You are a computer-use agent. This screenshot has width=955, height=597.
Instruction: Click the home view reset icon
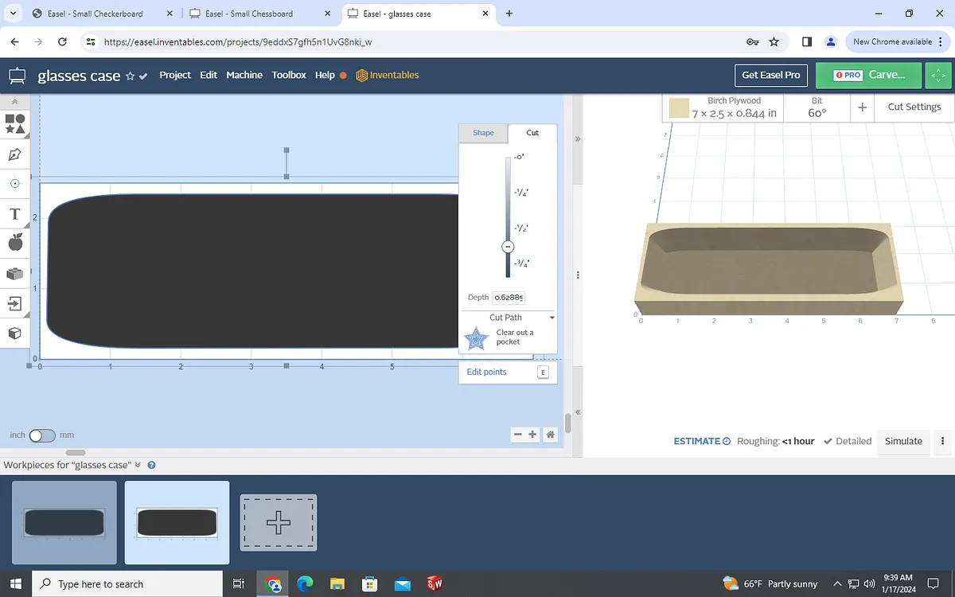point(550,435)
